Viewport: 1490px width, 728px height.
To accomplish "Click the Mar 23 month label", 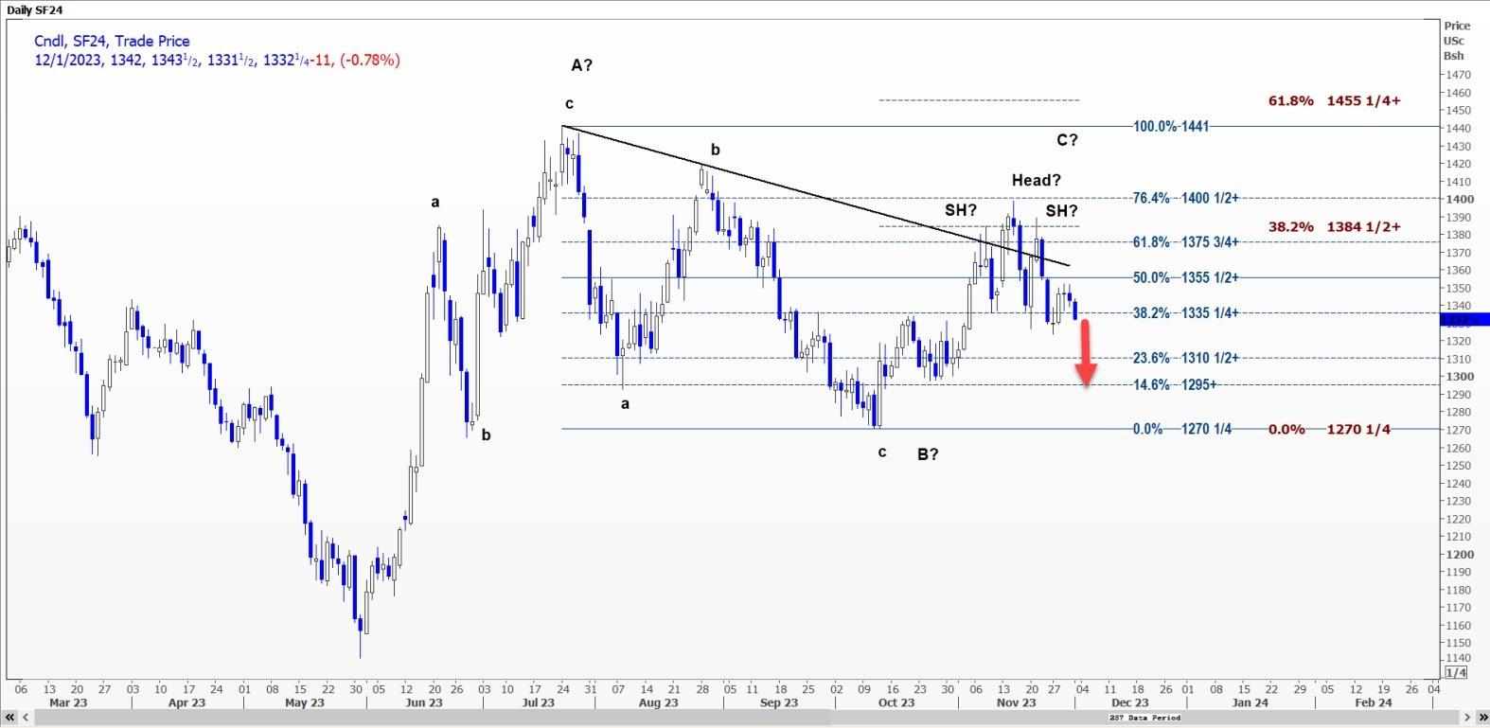I will [x=68, y=702].
